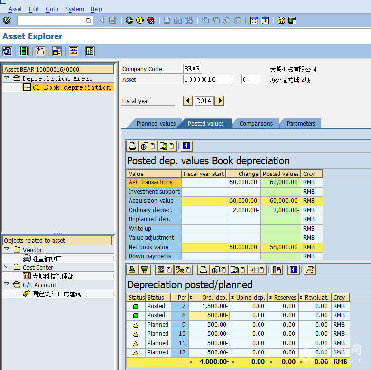Go to next fiscal year arrow
This screenshot has height=370, width=371.
coord(219,101)
